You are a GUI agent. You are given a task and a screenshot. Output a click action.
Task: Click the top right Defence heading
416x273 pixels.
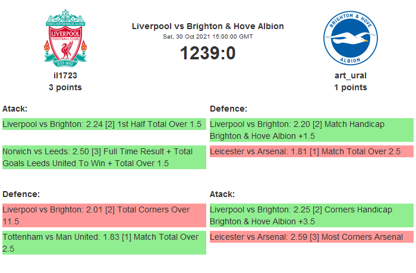[x=228, y=109]
